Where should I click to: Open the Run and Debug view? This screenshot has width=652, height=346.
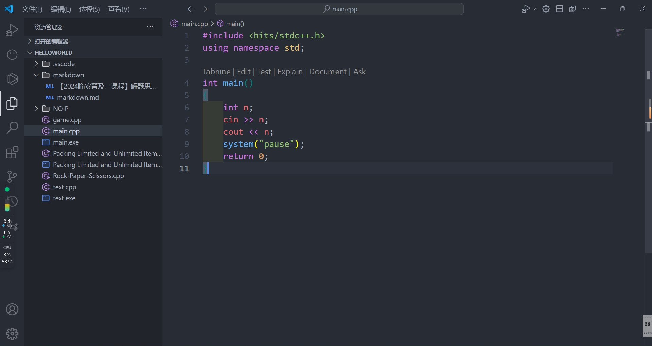pyautogui.click(x=12, y=30)
